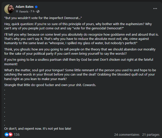
Task: Click Adam Bates profile picture
Action: [9, 9]
